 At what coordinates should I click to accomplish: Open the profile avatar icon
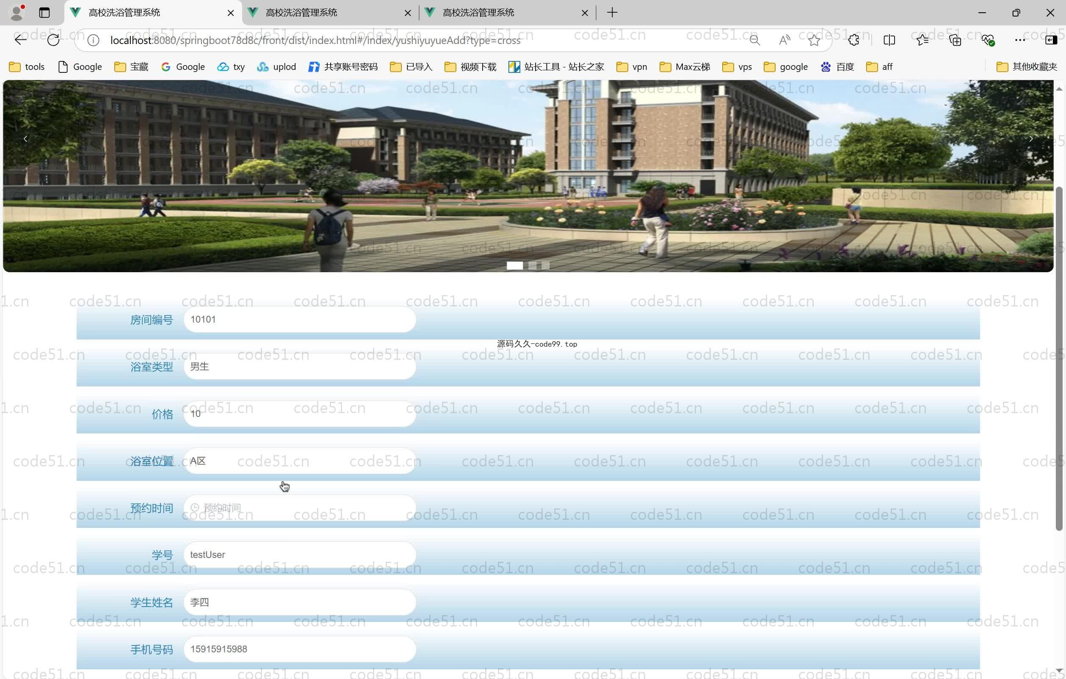(x=17, y=12)
